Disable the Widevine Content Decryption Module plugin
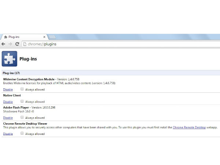Screen dimensions: 220x165 coord(8,89)
